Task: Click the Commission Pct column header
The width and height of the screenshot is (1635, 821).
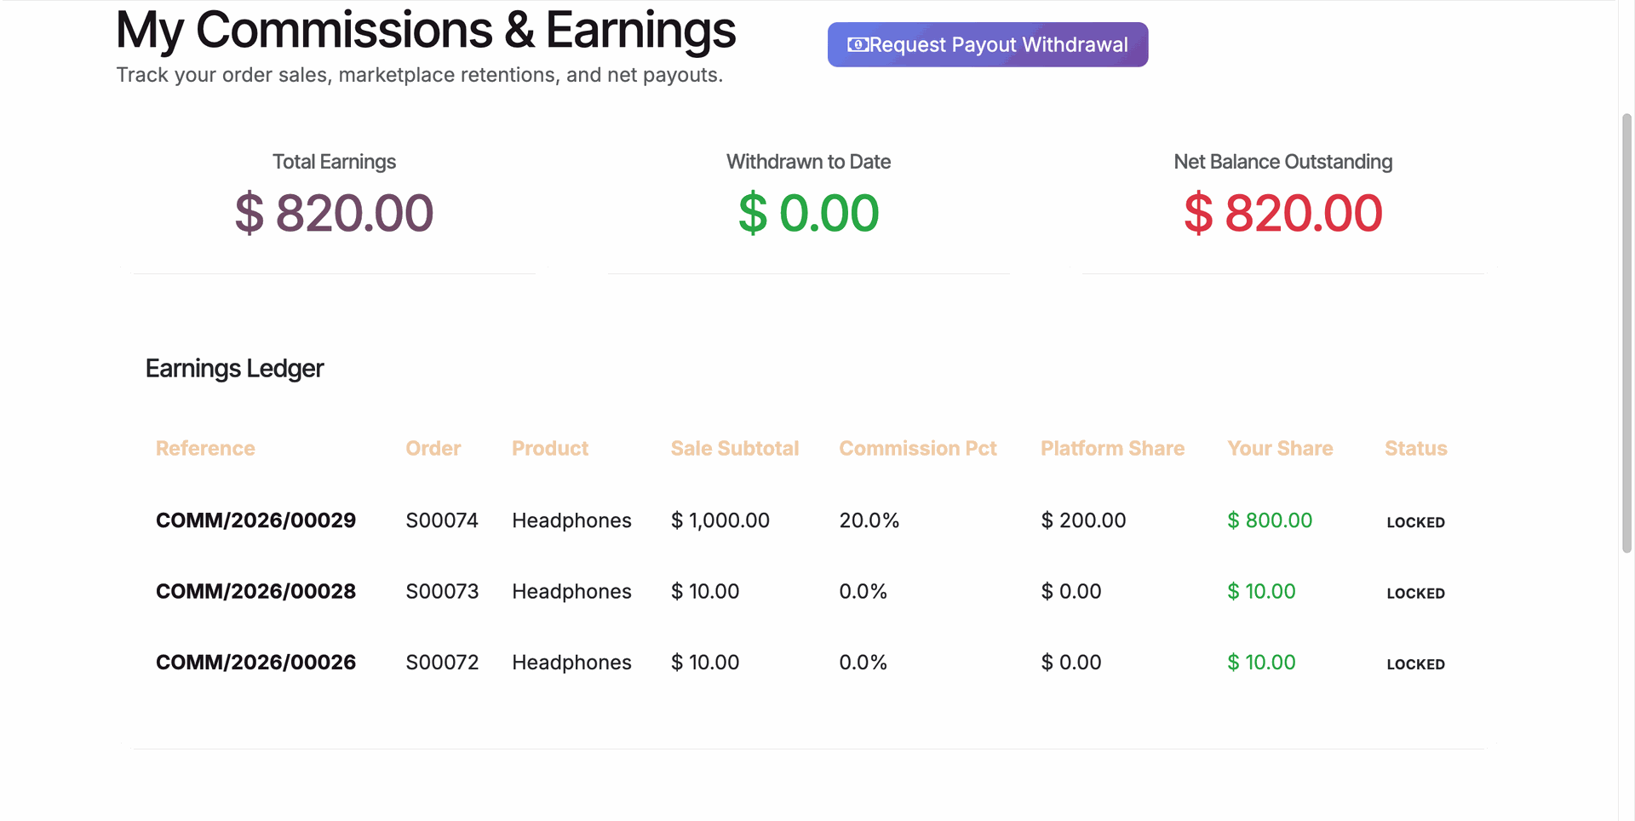Action: pyautogui.click(x=918, y=448)
